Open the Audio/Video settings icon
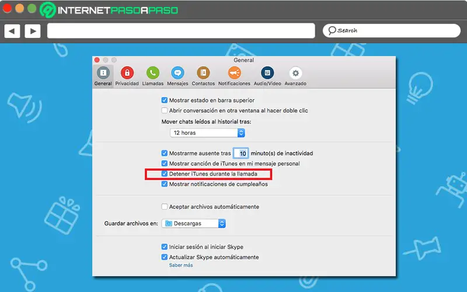The width and height of the screenshot is (467, 292). coord(267,73)
